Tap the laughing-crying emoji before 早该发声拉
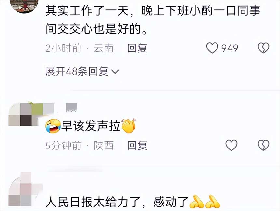This screenshot has width=280, height=211. coord(53,126)
